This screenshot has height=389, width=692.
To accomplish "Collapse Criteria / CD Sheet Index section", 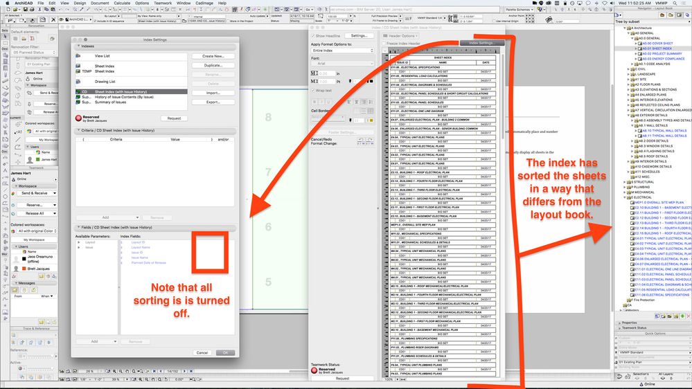I will coord(78,131).
